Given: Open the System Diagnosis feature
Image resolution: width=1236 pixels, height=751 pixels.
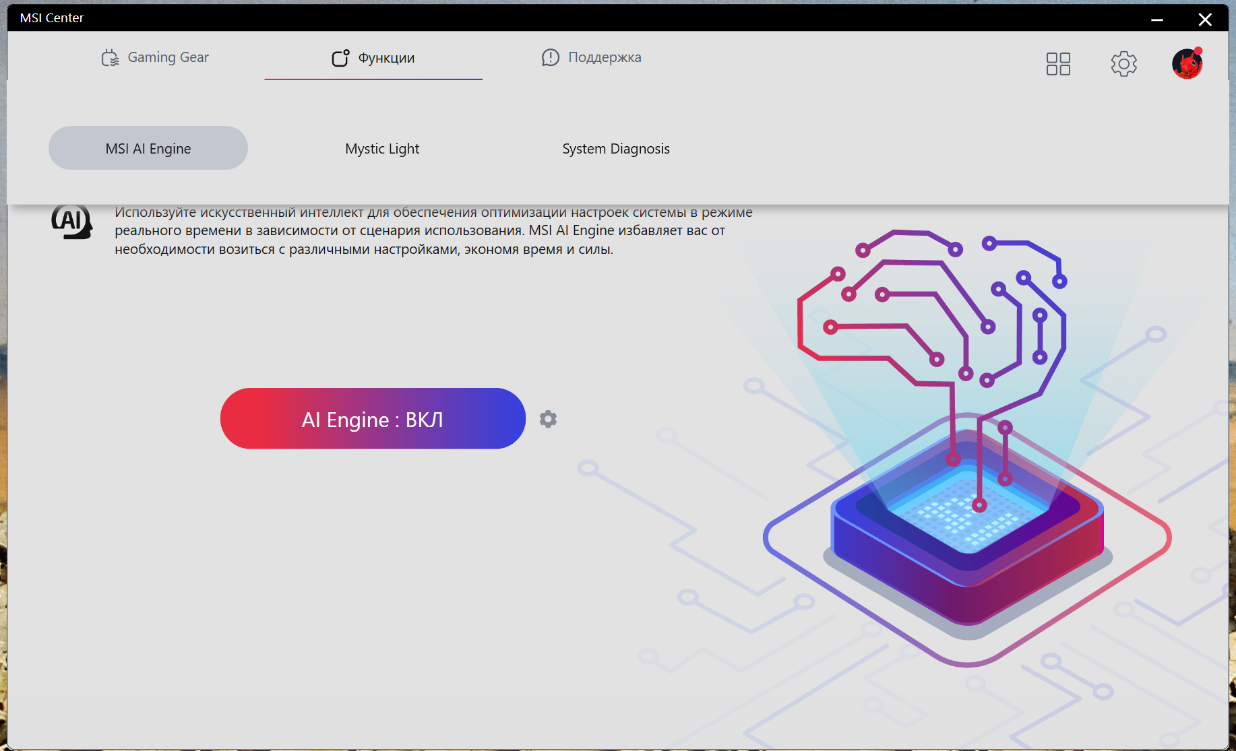Looking at the screenshot, I should point(616,149).
